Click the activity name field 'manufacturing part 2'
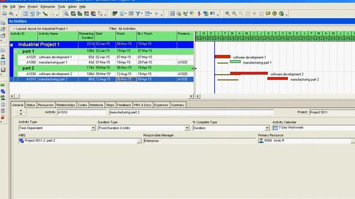Screen dimensions: 355x199 [x=191, y=112]
